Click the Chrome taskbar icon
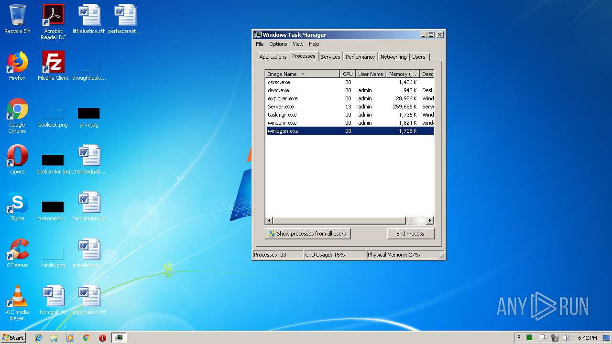The image size is (612, 344). [86, 338]
